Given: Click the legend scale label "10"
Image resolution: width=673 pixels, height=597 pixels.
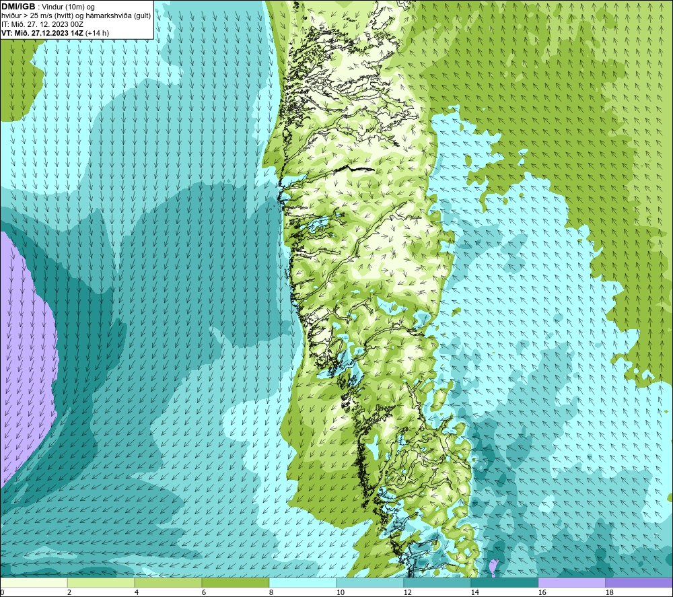Looking at the screenshot, I should tap(341, 592).
